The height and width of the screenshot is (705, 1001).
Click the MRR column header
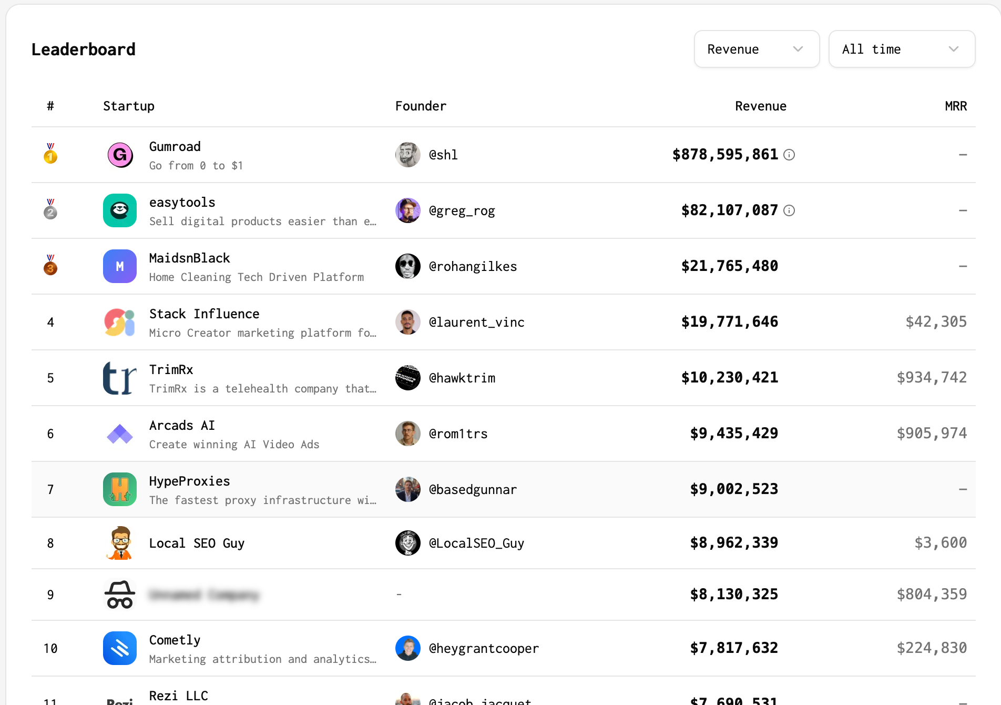(x=955, y=106)
